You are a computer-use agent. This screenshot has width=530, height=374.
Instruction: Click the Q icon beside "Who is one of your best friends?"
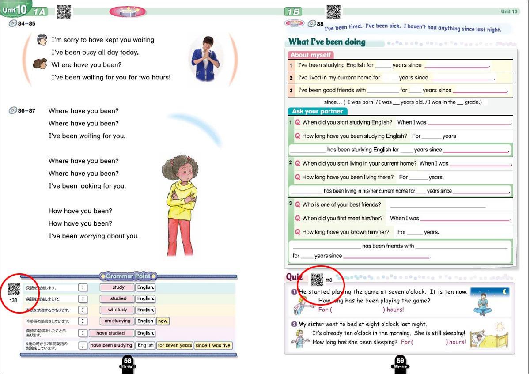tap(298, 204)
